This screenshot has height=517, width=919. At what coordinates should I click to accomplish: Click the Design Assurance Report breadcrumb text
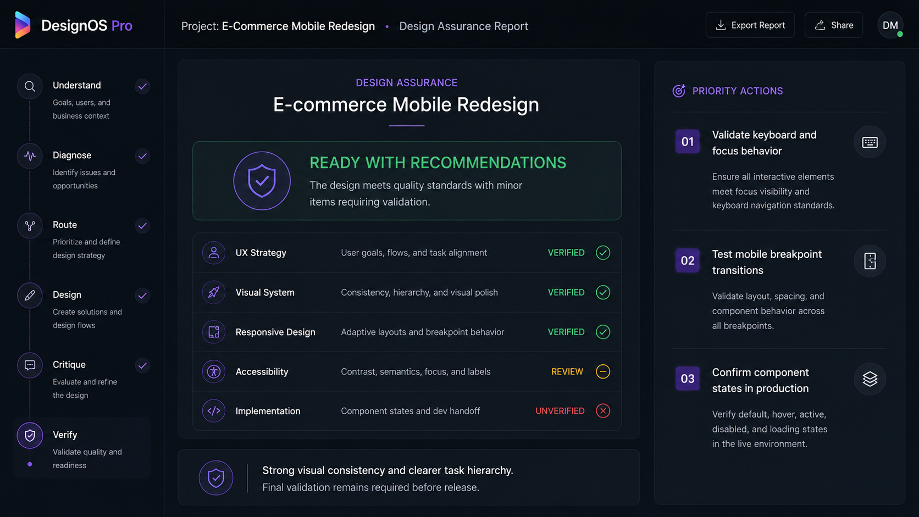tap(463, 26)
